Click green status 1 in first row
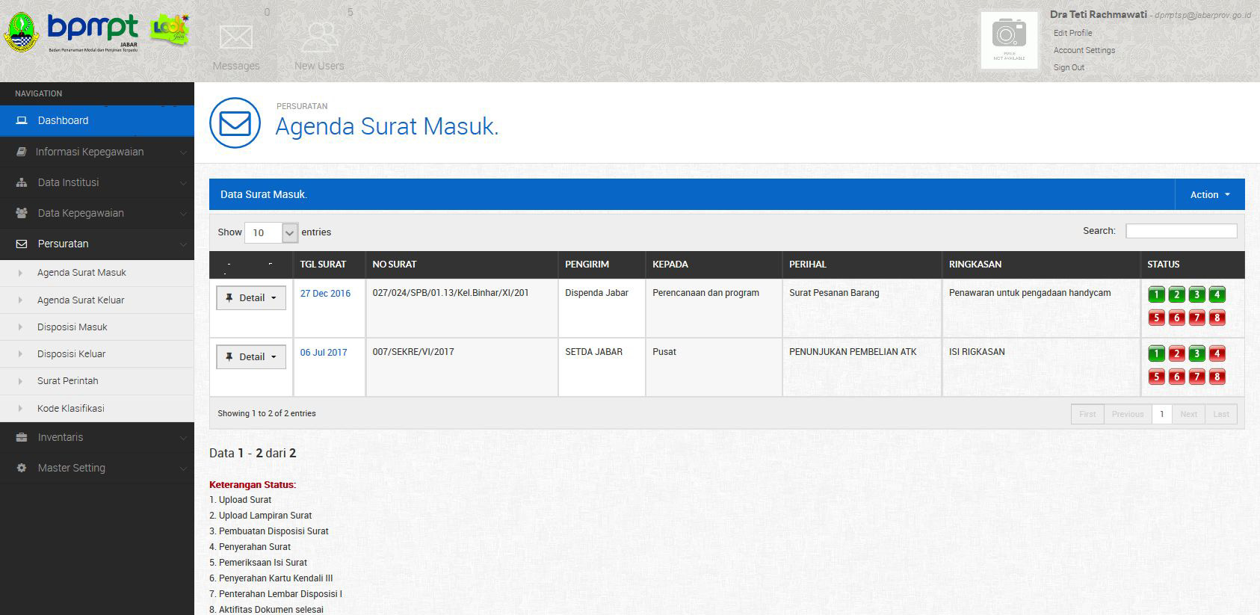The width and height of the screenshot is (1260, 615). pos(1156,294)
